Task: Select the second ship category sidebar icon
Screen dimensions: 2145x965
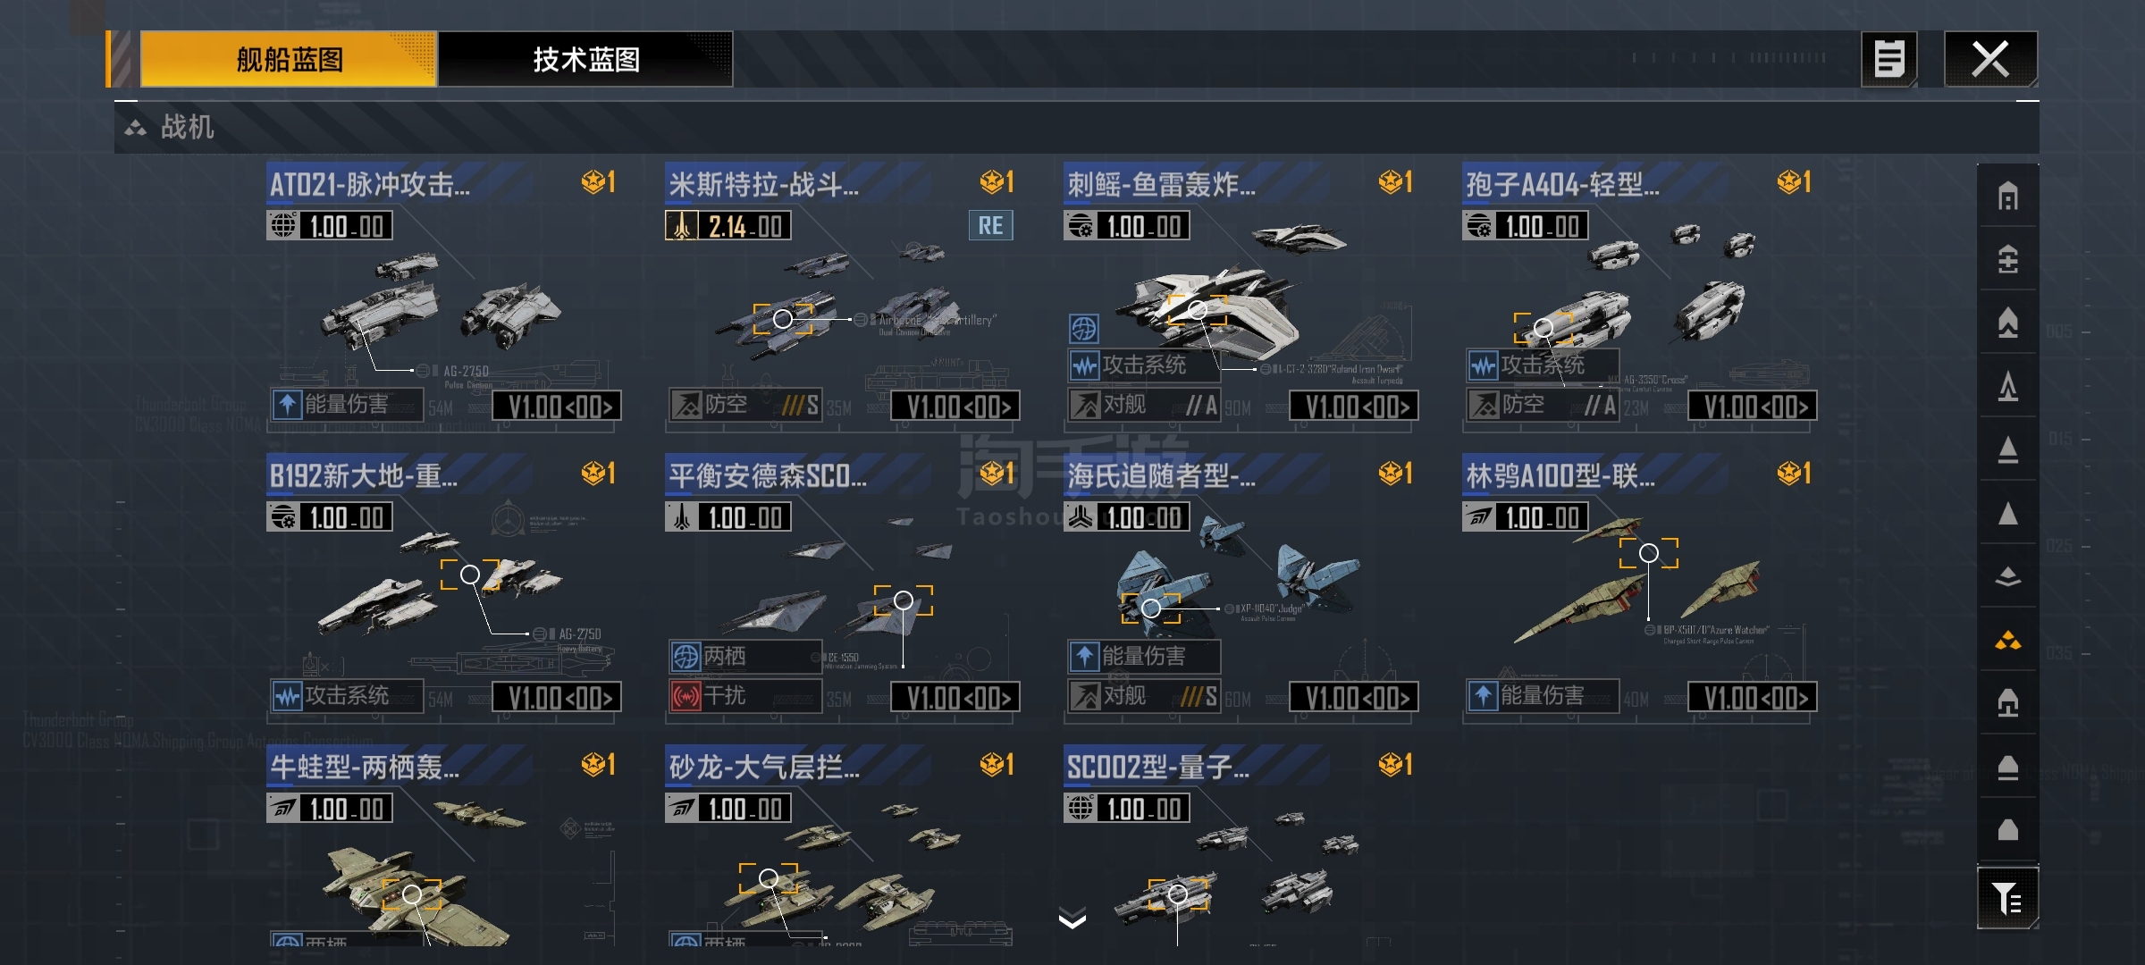Action: pos(2007,259)
